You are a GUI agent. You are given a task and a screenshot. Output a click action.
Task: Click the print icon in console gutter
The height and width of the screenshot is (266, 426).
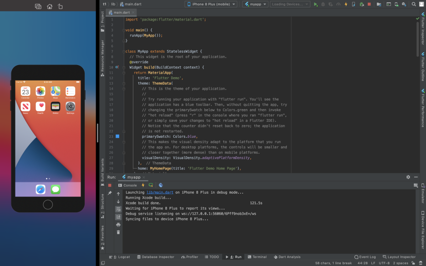[x=118, y=225]
